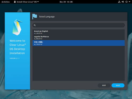Click the Clear Linux logo on the sidebar
132x99 pixels.
click(17, 27)
